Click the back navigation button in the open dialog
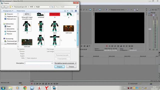 3,7
